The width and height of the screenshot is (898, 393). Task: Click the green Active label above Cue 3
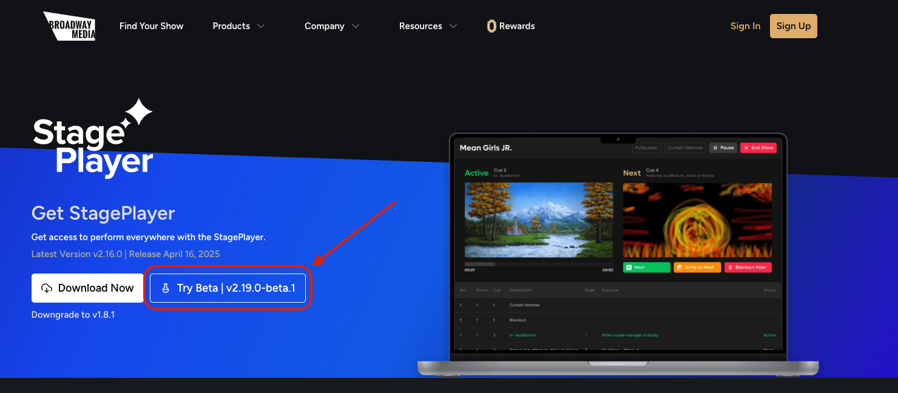476,173
